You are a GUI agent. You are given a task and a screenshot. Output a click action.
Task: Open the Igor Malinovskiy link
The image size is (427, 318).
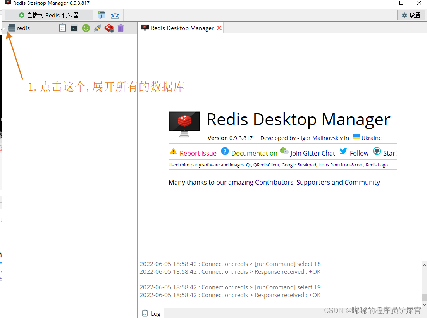(321, 138)
